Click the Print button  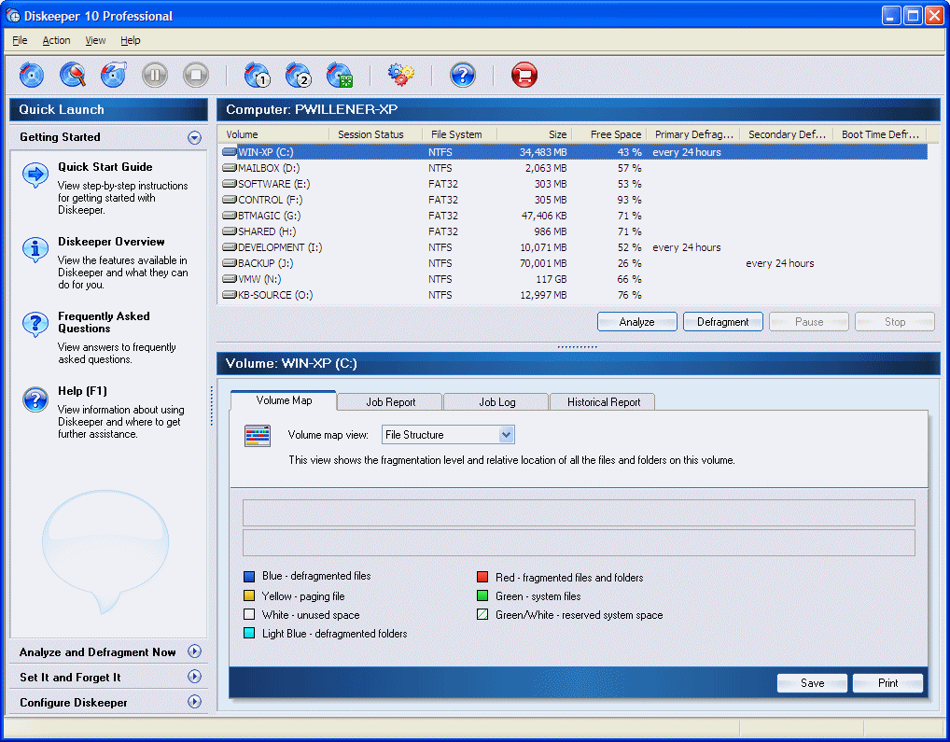click(x=887, y=683)
